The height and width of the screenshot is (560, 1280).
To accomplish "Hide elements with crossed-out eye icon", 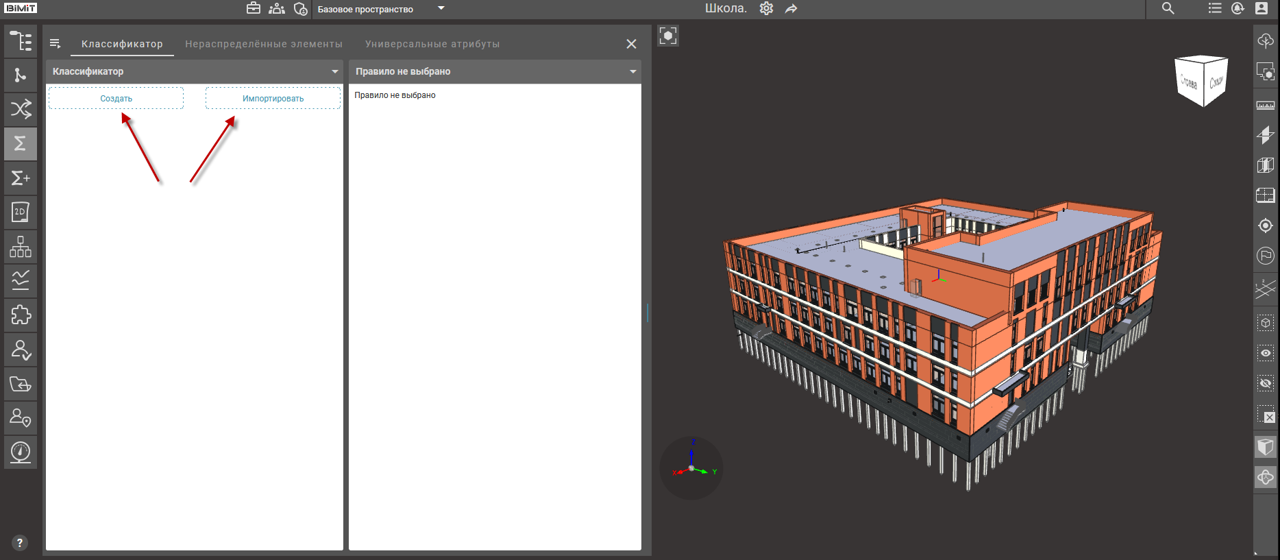I will (1265, 383).
